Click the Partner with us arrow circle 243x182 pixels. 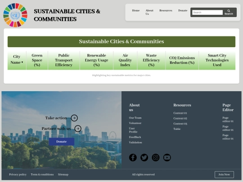coord(78,129)
